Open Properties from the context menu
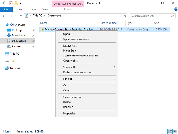The height and width of the screenshot is (134, 178). click(87, 113)
